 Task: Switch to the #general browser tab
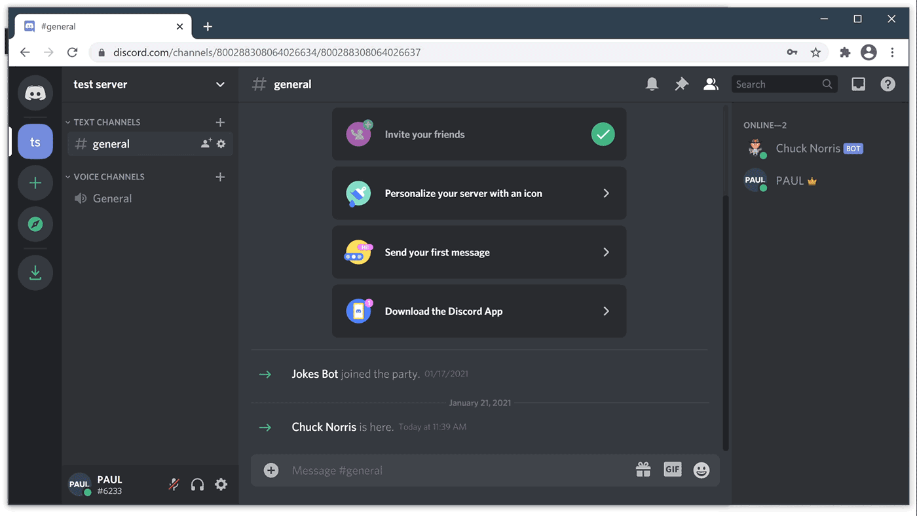(102, 27)
